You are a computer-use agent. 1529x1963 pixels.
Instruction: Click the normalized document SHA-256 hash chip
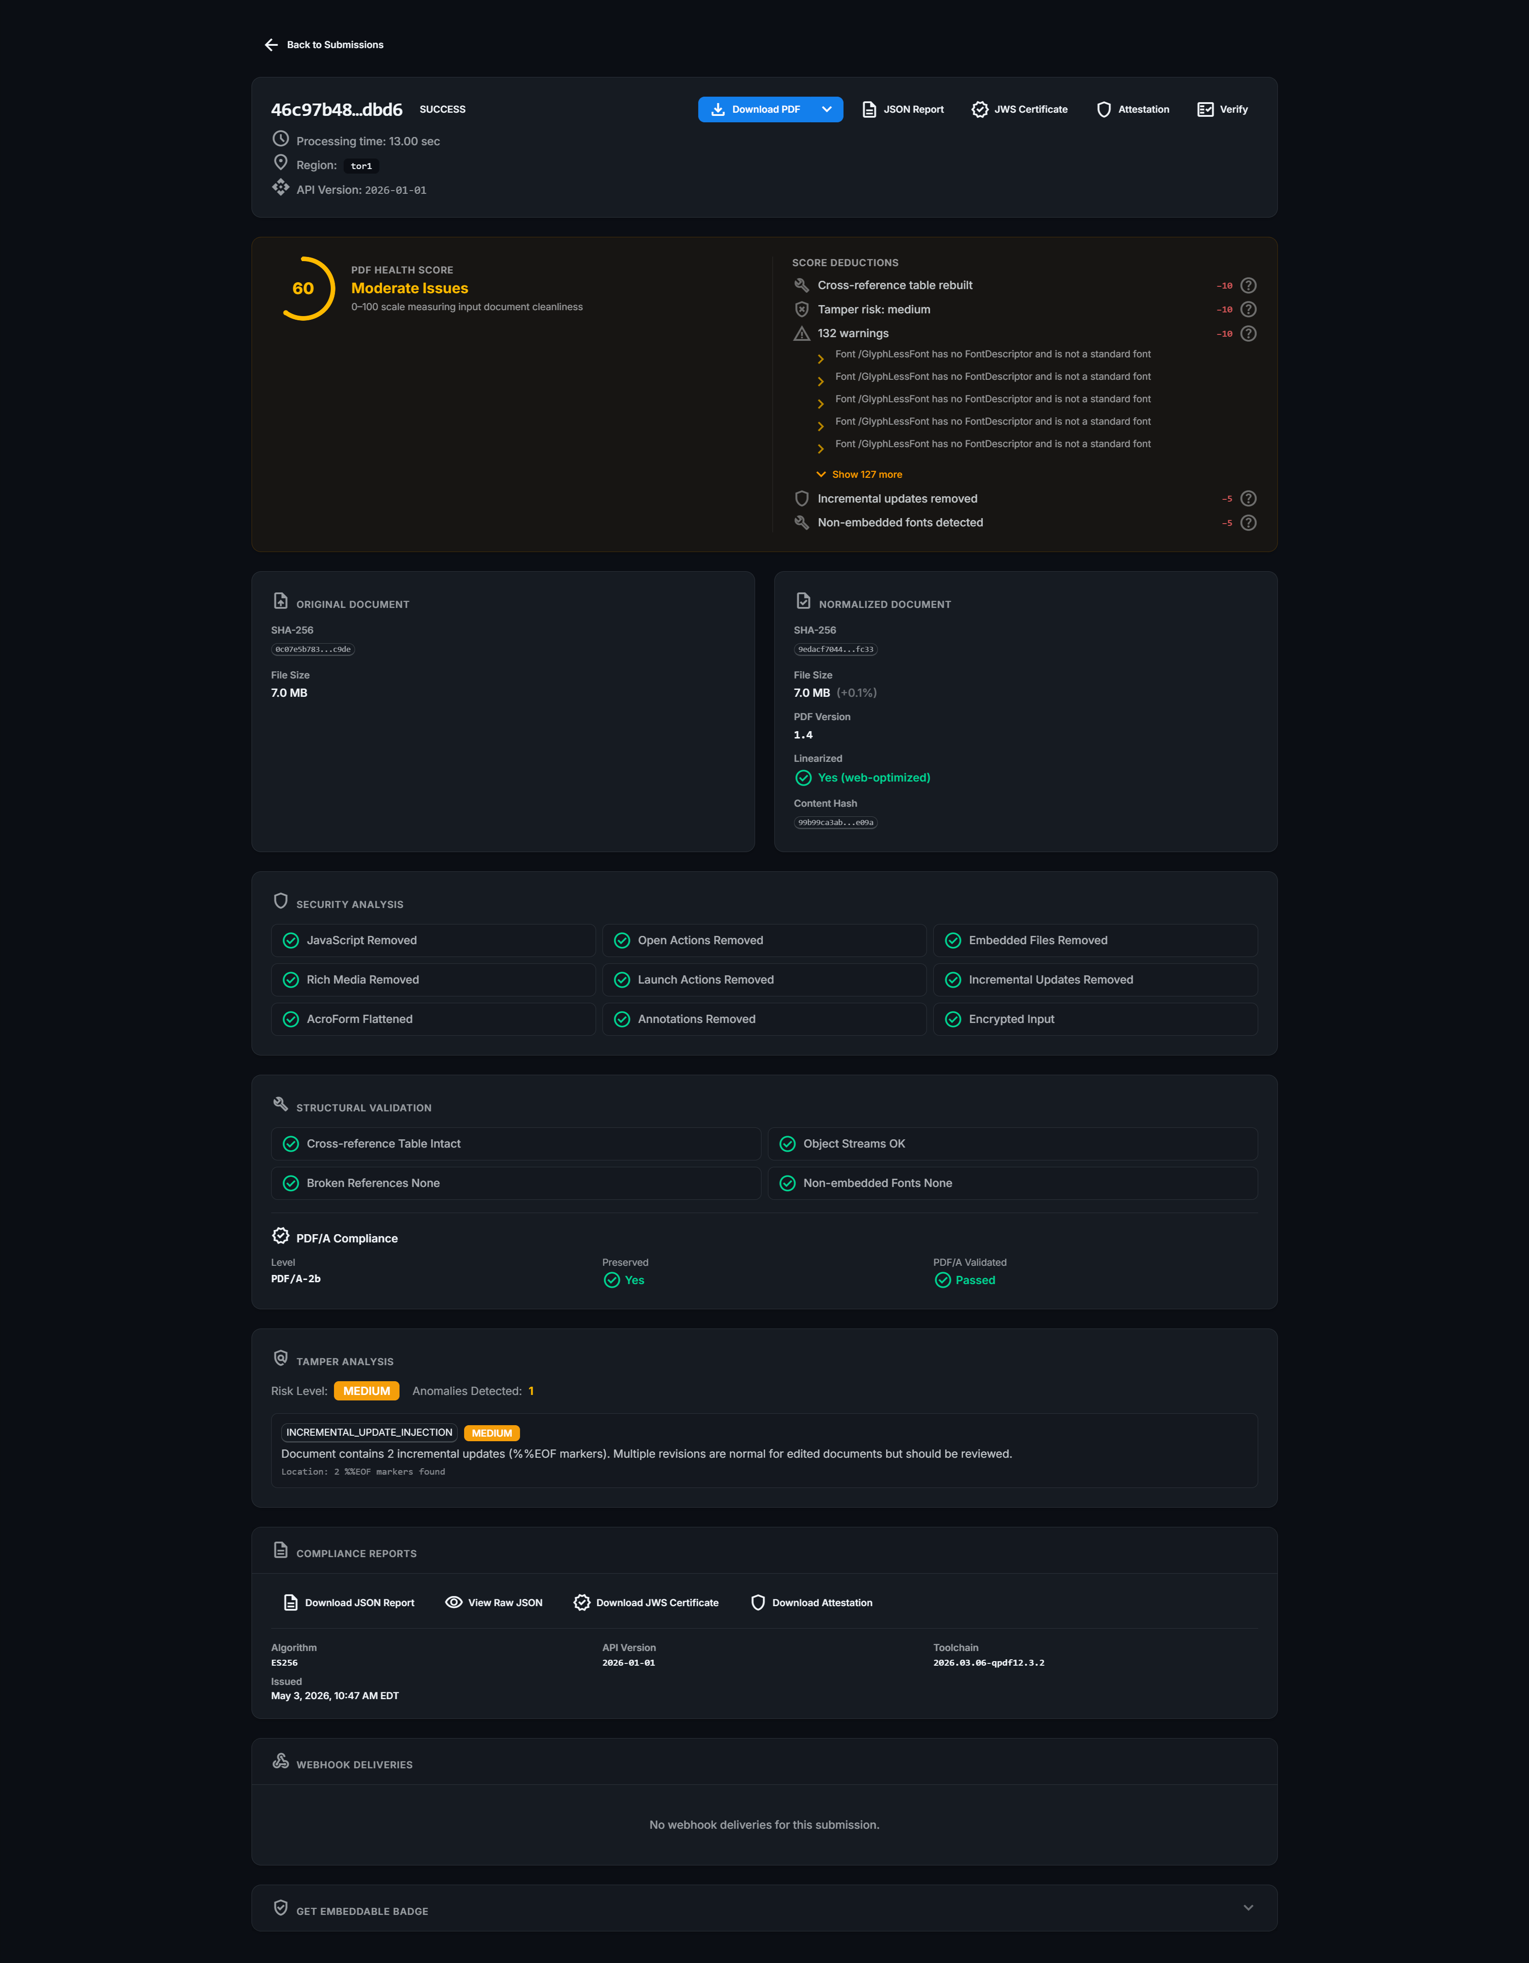click(836, 650)
